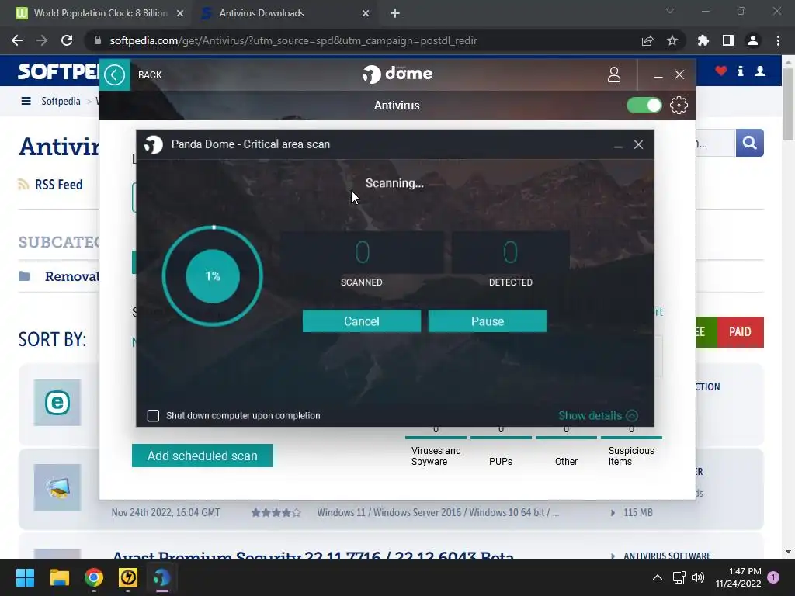Click the Softpedia breadcrumb link
795x596 pixels.
pyautogui.click(x=61, y=101)
